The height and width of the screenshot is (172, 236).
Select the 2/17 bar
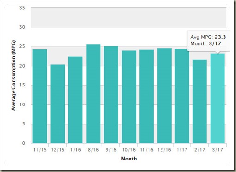199,101
